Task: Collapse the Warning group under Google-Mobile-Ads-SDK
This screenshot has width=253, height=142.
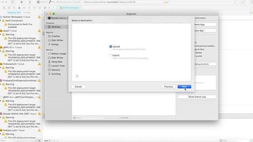Action: [1, 118]
